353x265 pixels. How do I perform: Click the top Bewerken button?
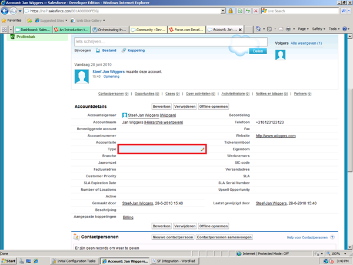tap(161, 107)
